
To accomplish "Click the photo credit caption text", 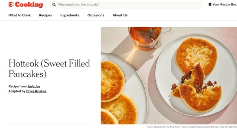I will click(x=192, y=127).
